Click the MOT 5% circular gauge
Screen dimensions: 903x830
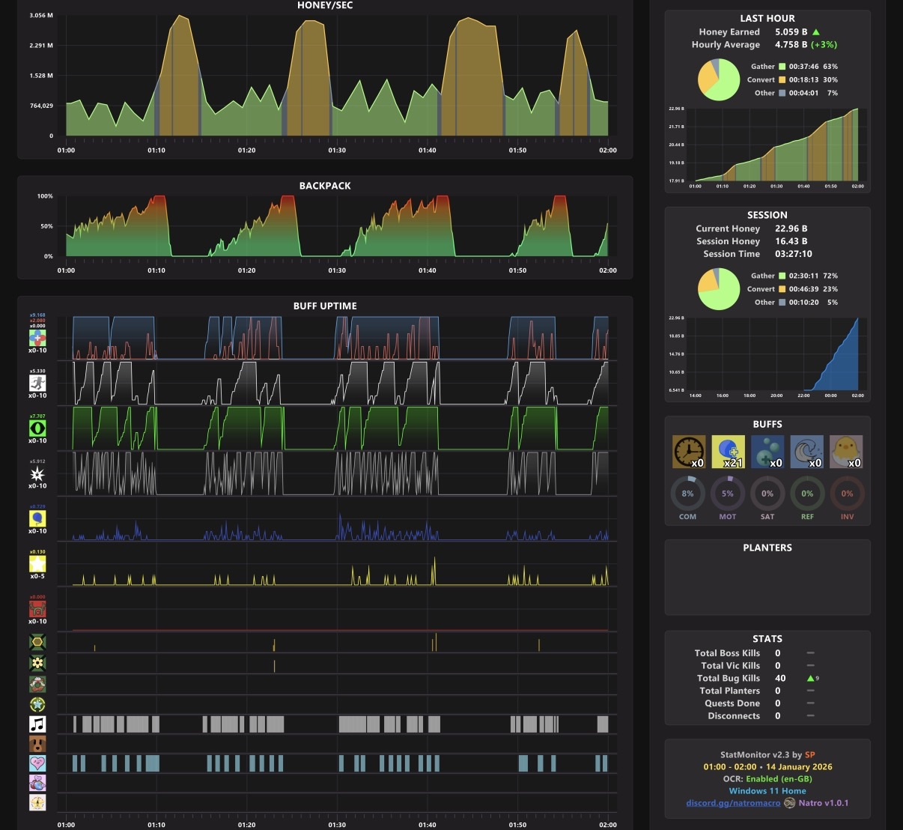727,494
